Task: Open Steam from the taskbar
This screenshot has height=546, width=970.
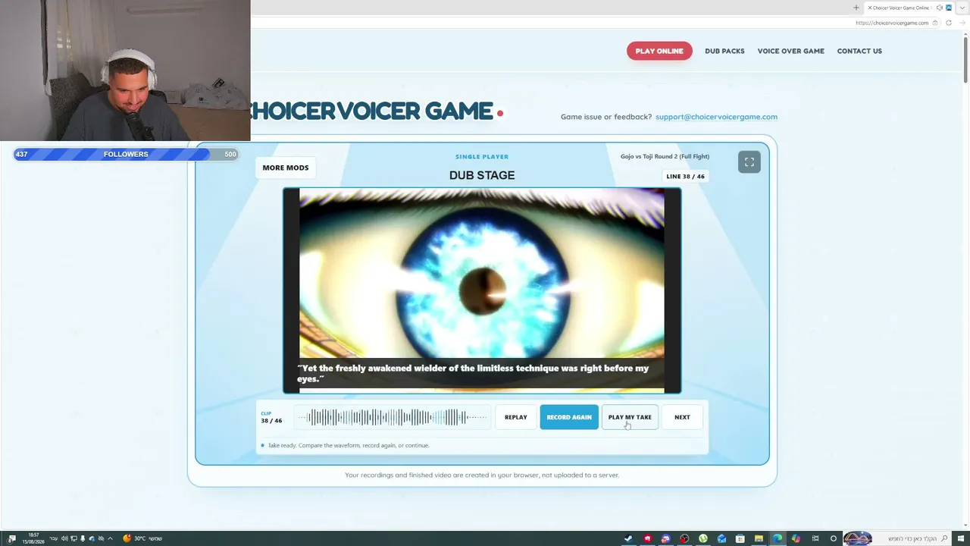Action: click(628, 538)
